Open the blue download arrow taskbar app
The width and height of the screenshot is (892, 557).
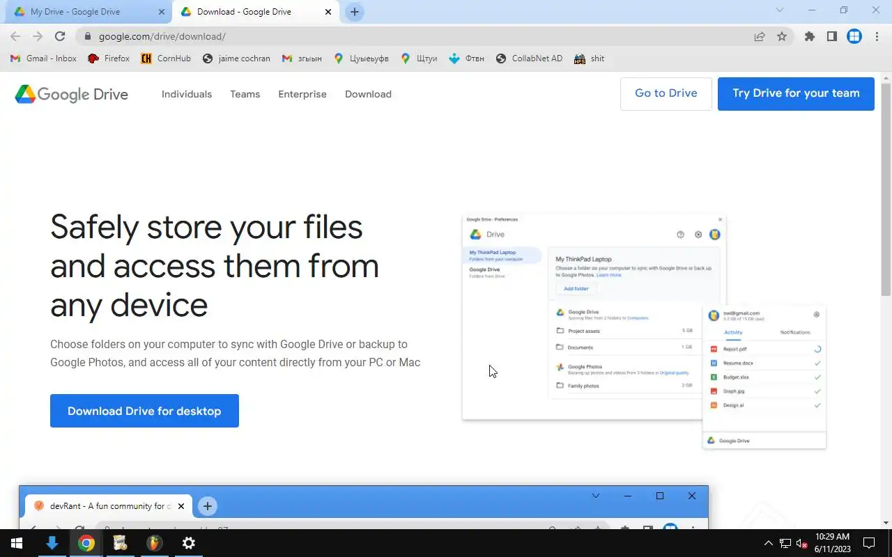click(52, 543)
